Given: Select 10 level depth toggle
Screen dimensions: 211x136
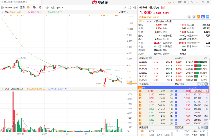Looking at the screenshot, I should [206, 84].
